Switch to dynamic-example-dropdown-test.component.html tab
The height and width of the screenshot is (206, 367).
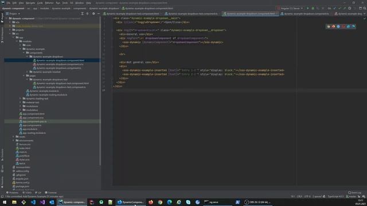pos(131,14)
